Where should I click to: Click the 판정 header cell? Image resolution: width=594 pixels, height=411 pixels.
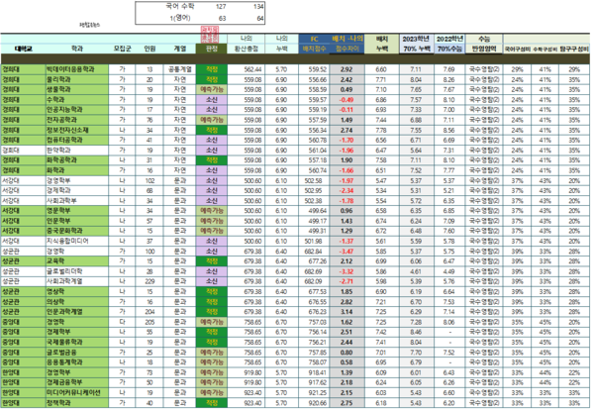pyautogui.click(x=212, y=49)
